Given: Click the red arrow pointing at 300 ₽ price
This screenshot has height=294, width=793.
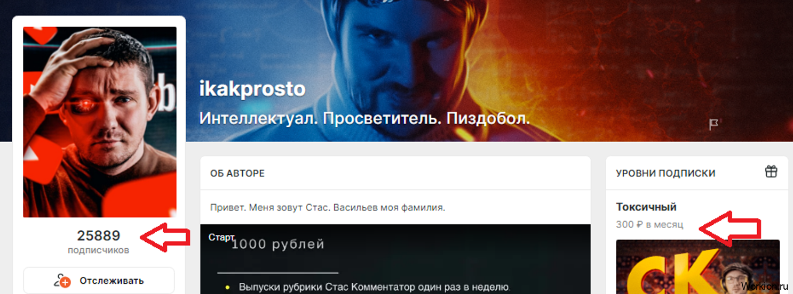Looking at the screenshot, I should [x=730, y=229].
